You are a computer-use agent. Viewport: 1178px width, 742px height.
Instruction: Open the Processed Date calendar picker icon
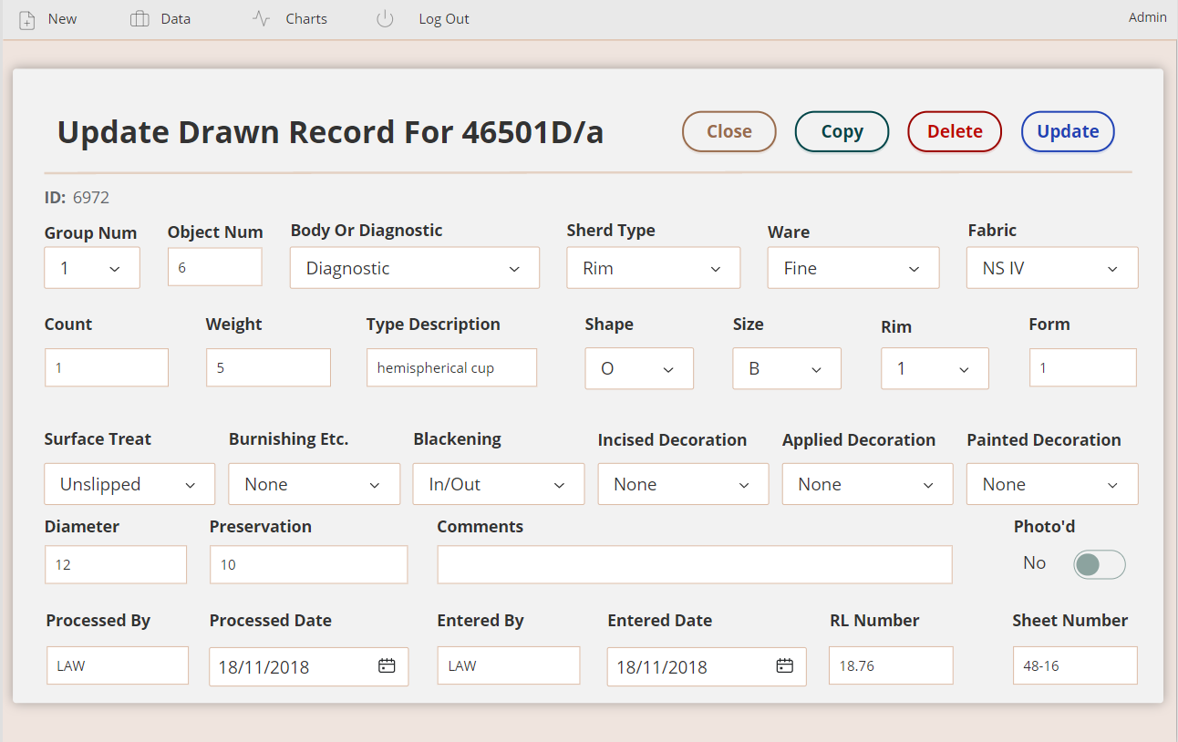coord(387,666)
